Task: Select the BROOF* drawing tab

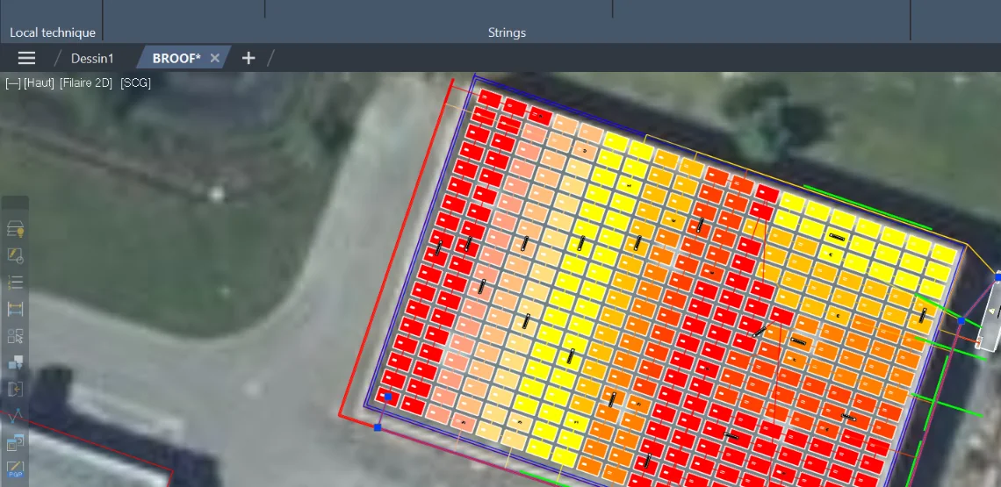Action: click(176, 59)
